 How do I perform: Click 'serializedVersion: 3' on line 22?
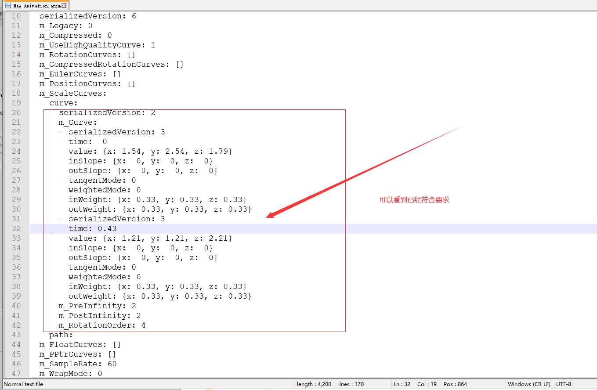tap(117, 132)
